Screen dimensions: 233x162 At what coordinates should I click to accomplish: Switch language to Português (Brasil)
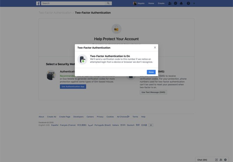(103, 125)
